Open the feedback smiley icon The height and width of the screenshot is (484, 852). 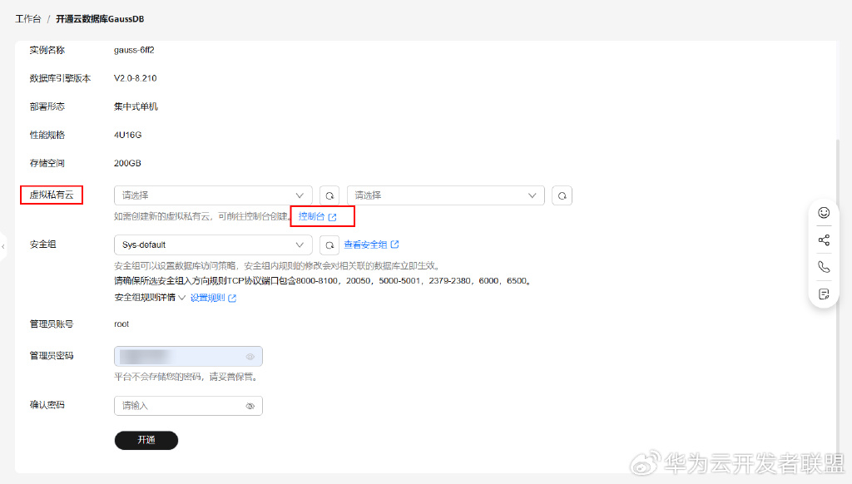(x=824, y=213)
